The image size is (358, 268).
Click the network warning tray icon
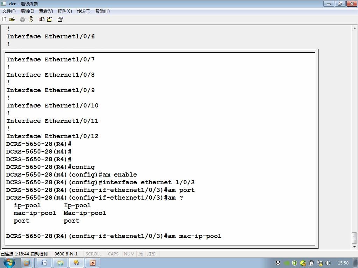pyautogui.click(x=320, y=263)
